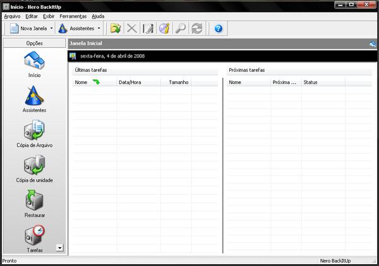Image resolution: width=379 pixels, height=266 pixels.
Task: Expand the Nova Janela dropdown arrow
Action: click(52, 28)
